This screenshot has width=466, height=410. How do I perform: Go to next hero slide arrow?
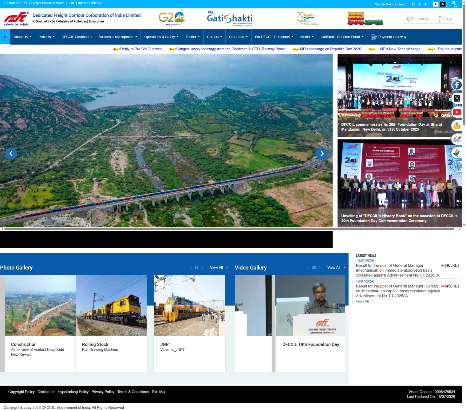[x=322, y=153]
